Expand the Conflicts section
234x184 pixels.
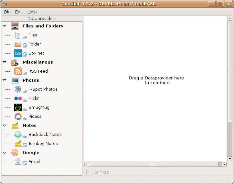88,172
